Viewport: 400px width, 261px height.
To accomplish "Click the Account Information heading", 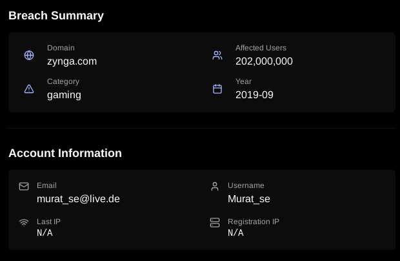I will [x=65, y=153].
